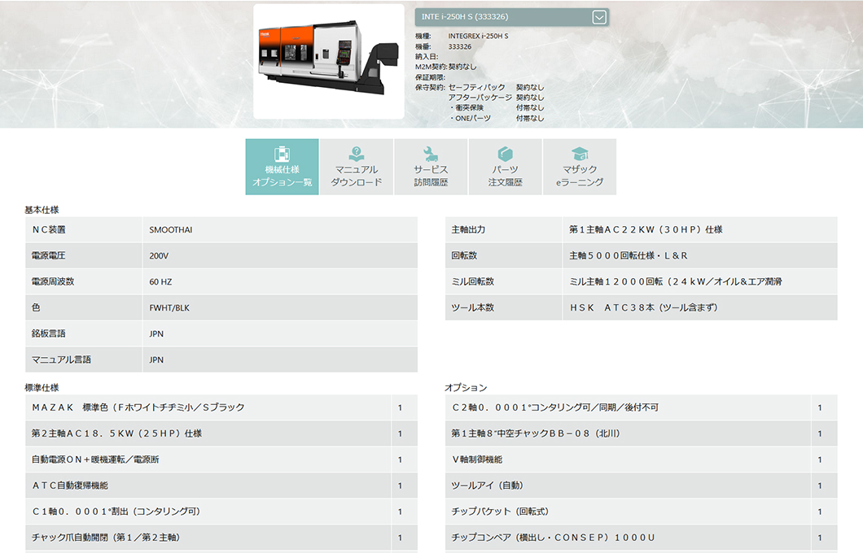The height and width of the screenshot is (553, 863).
Task: Click the アフターパッケージ contract text
Action: coord(496,98)
